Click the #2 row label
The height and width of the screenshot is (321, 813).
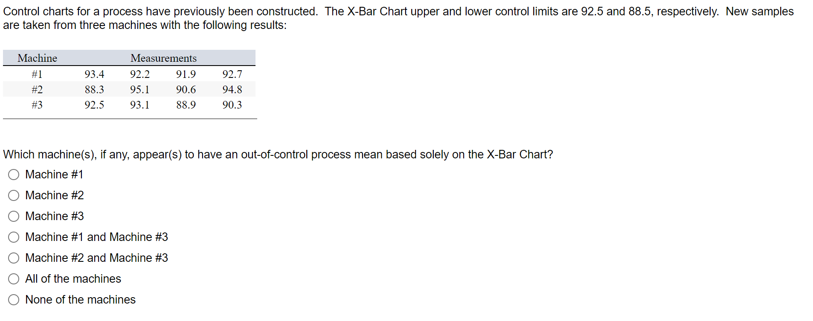(x=37, y=89)
